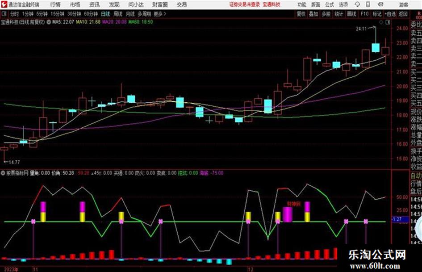The height and width of the screenshot is (272, 422).
Task: Open the 选项 menu
Action: pos(343,4)
